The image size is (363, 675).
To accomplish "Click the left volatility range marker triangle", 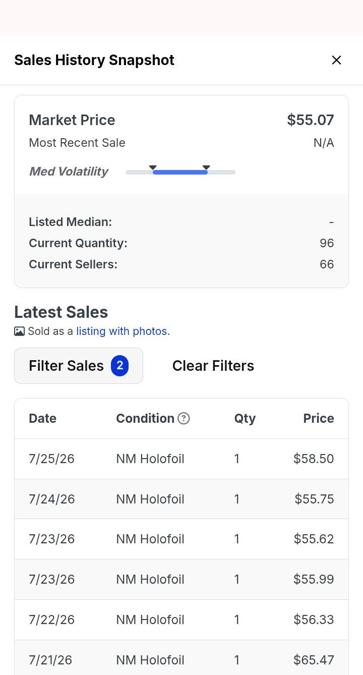I will click(153, 167).
